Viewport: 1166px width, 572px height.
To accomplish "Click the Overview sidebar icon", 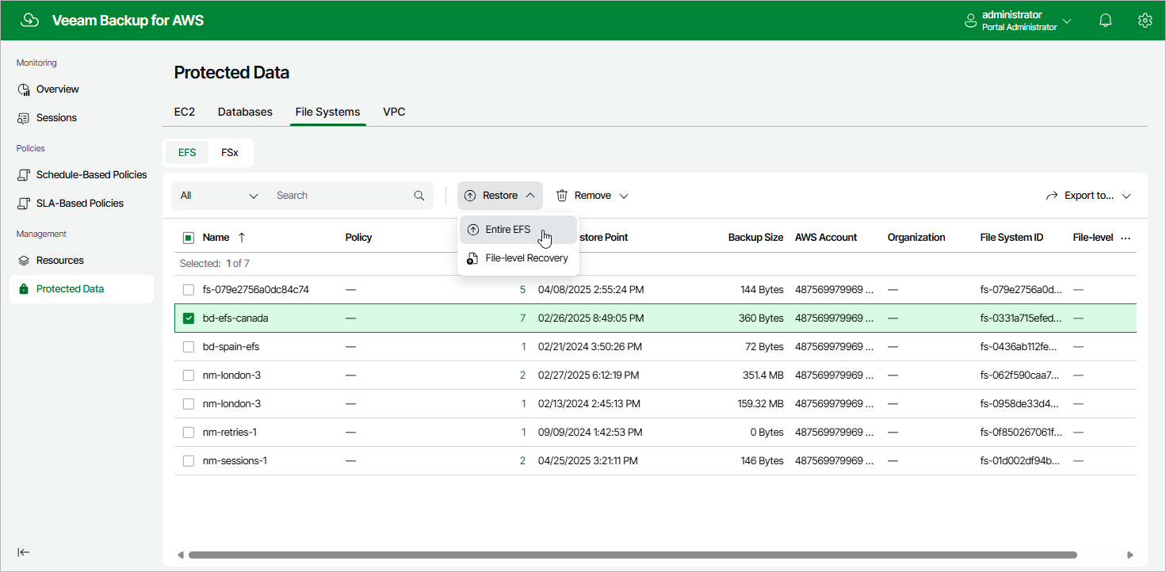I will [x=24, y=90].
